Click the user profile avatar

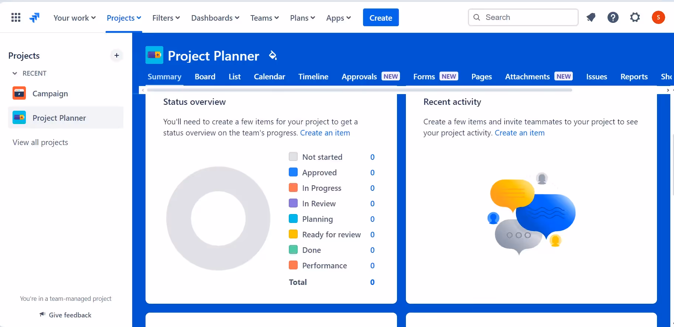658,17
